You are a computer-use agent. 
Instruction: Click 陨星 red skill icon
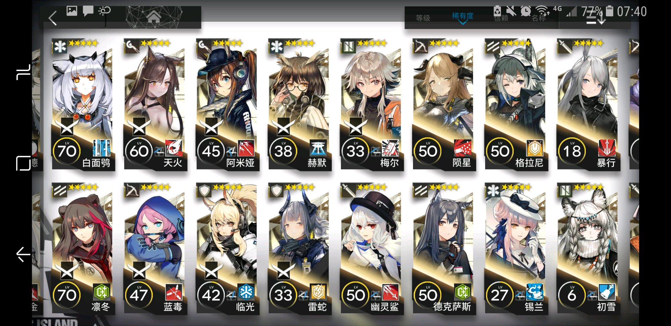(x=462, y=148)
